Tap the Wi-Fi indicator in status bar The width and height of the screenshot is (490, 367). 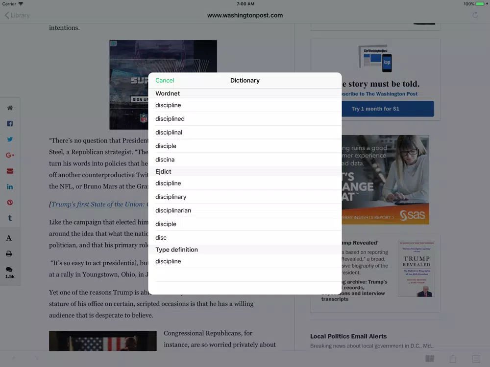(21, 4)
